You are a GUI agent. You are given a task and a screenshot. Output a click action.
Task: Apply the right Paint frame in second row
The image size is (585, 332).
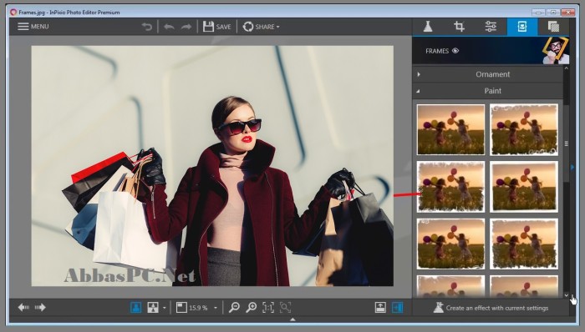coord(524,187)
